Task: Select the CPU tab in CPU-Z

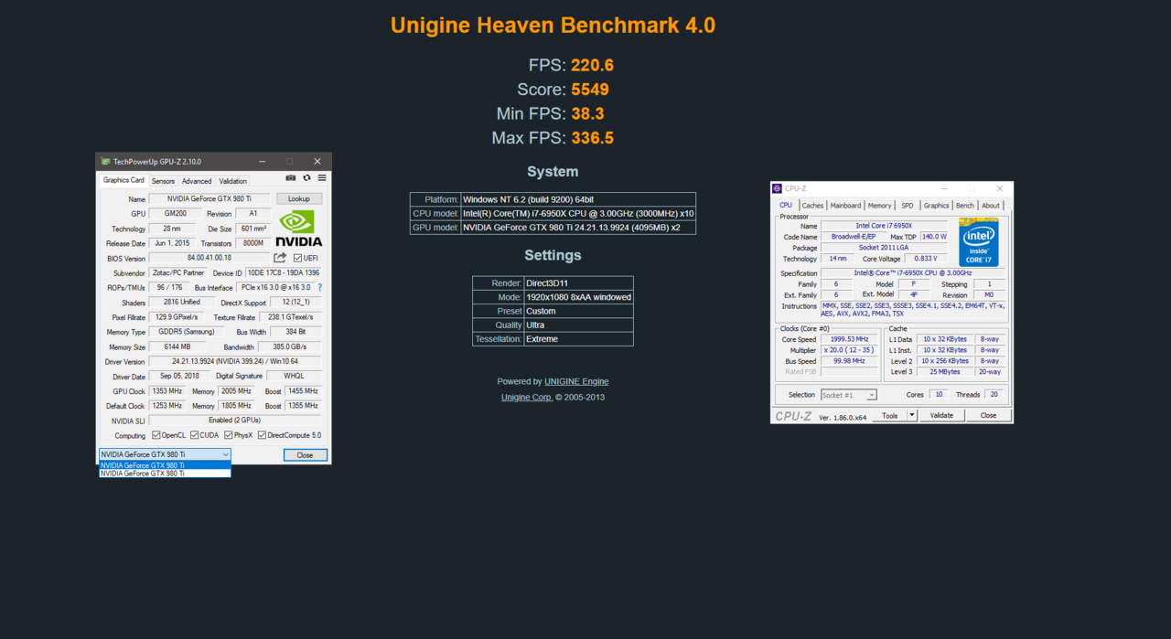Action: coord(785,205)
